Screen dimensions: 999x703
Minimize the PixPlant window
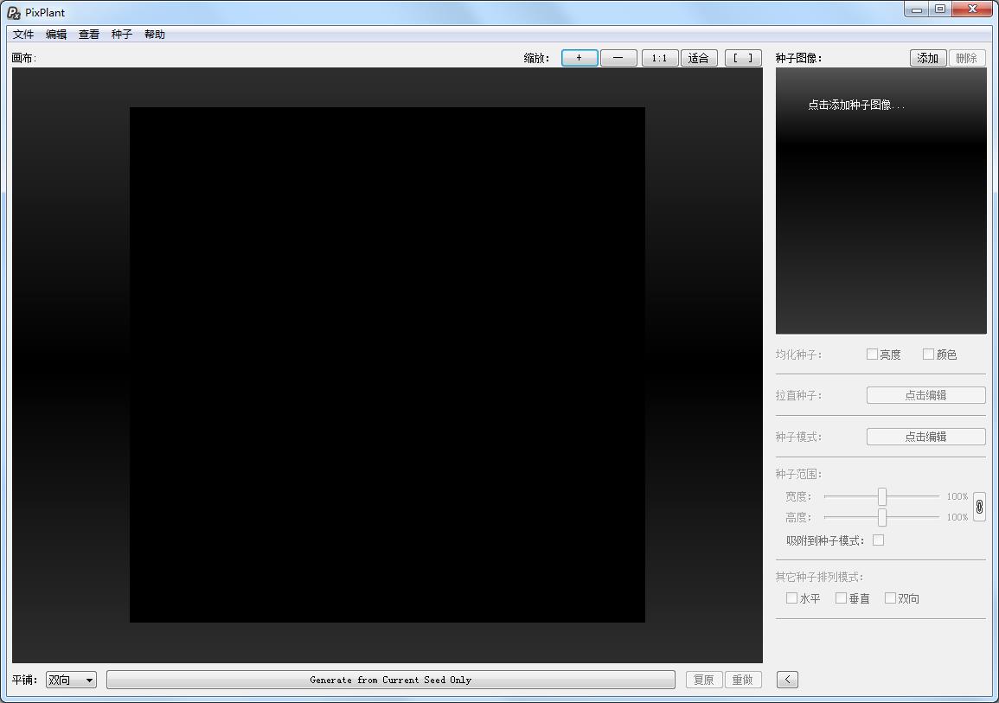click(917, 9)
